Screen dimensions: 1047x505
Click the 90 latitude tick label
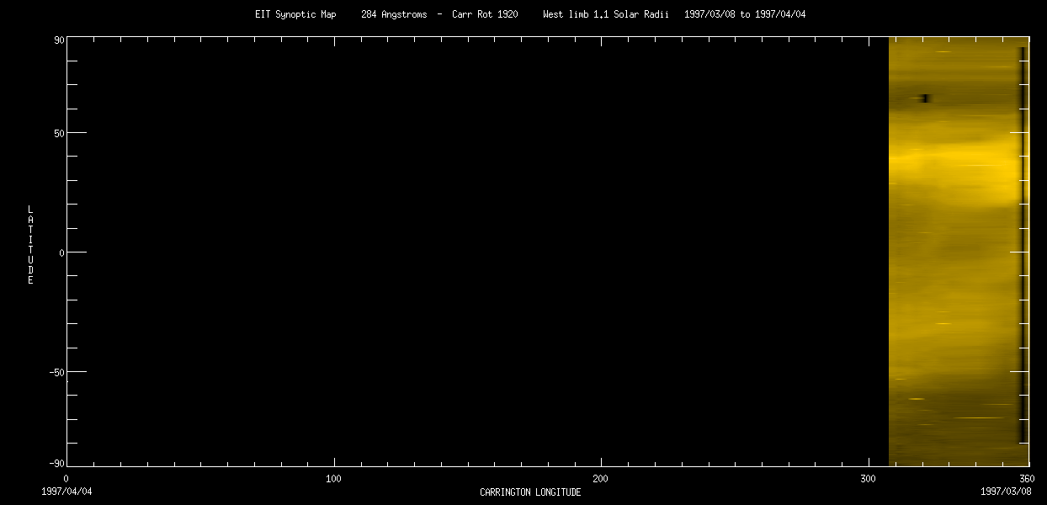(60, 40)
